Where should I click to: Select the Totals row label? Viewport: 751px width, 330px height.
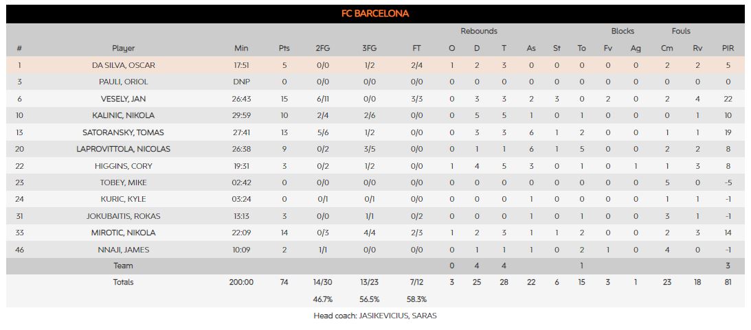pyautogui.click(x=124, y=282)
